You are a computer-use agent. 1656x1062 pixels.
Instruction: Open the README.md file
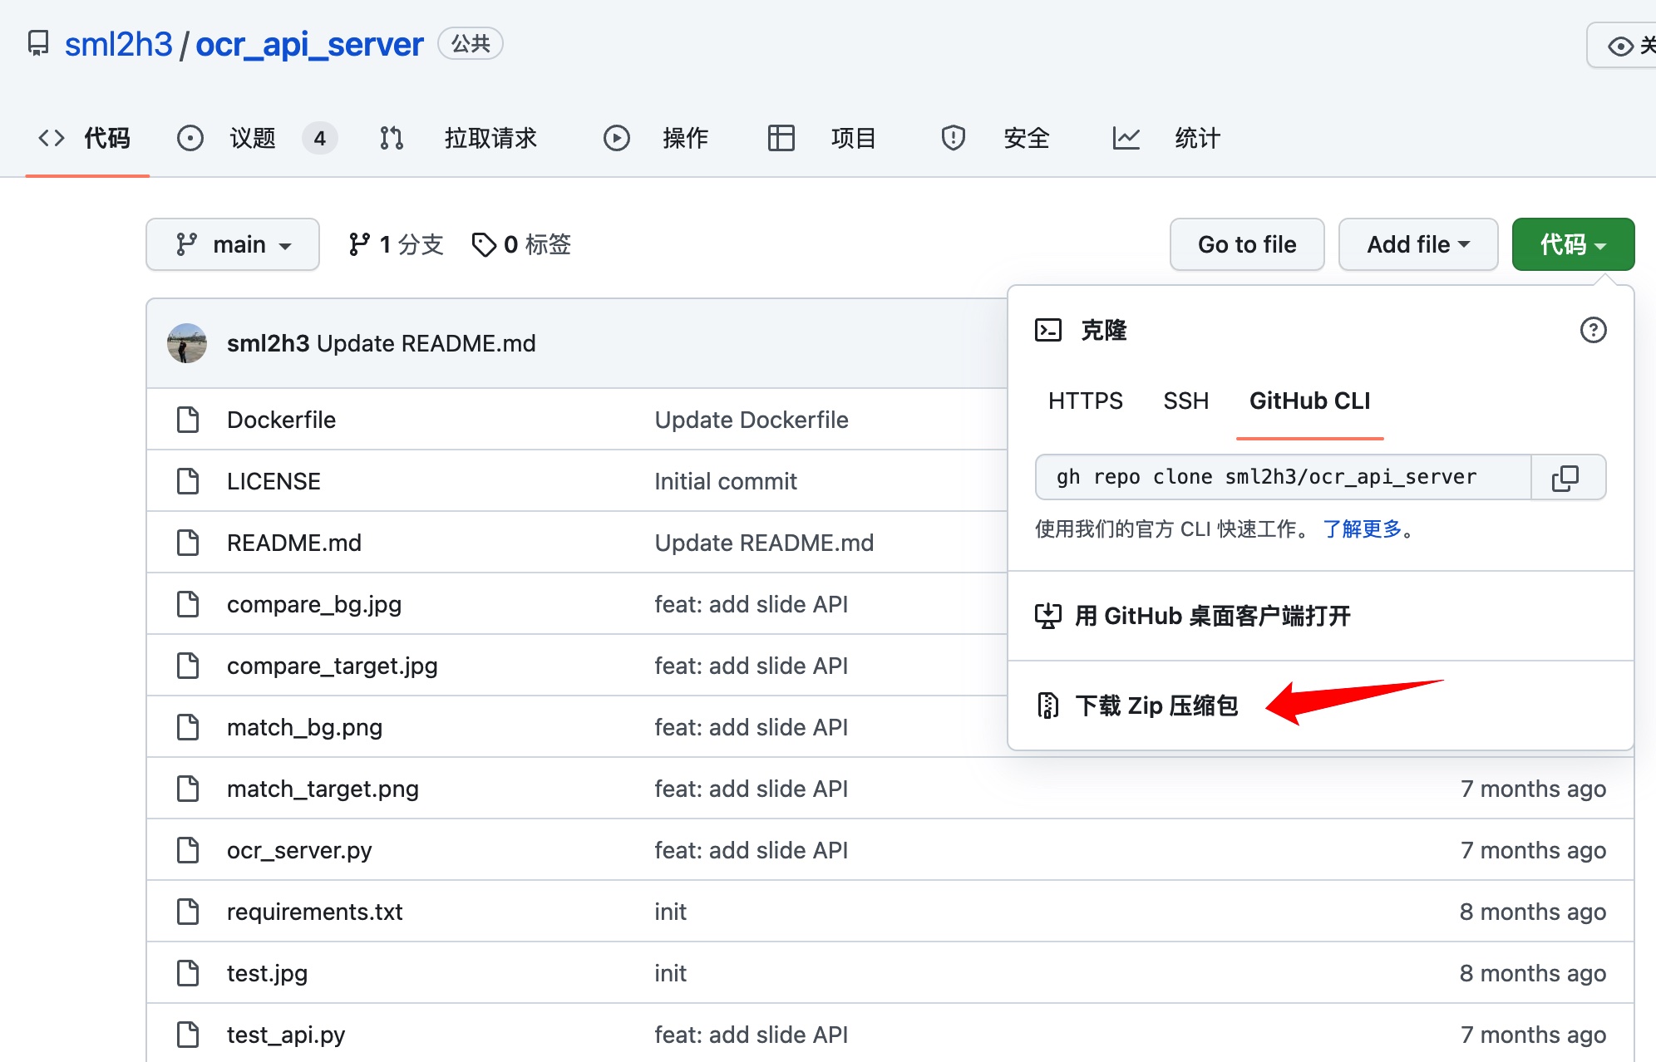(x=293, y=543)
